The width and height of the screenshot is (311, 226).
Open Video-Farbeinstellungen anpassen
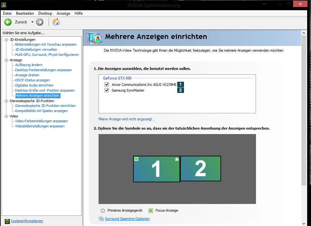pyautogui.click(x=41, y=121)
